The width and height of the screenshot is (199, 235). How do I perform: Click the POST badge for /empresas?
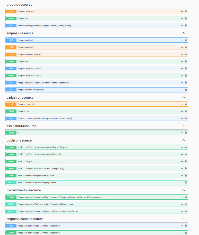pos(11,61)
